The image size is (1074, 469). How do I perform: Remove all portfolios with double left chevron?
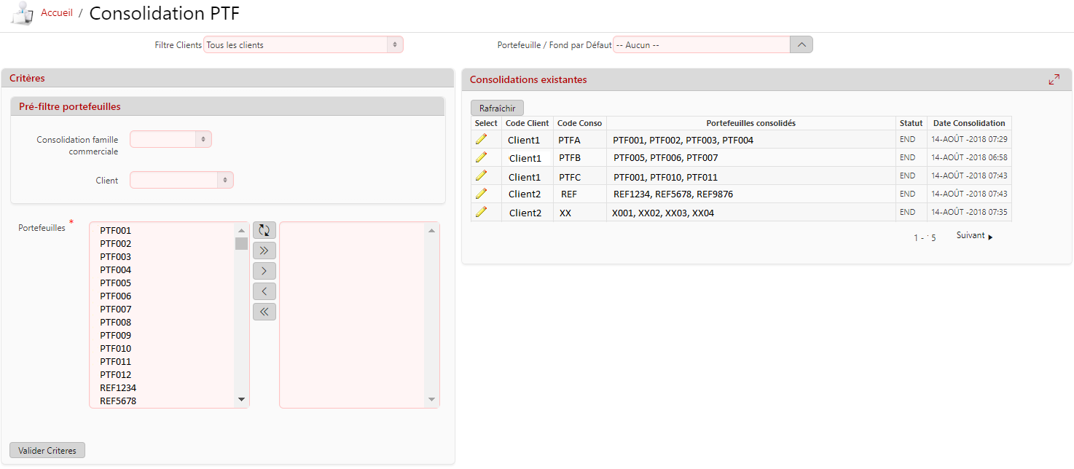264,312
